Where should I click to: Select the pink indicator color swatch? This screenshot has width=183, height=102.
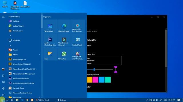(x=95, y=80)
